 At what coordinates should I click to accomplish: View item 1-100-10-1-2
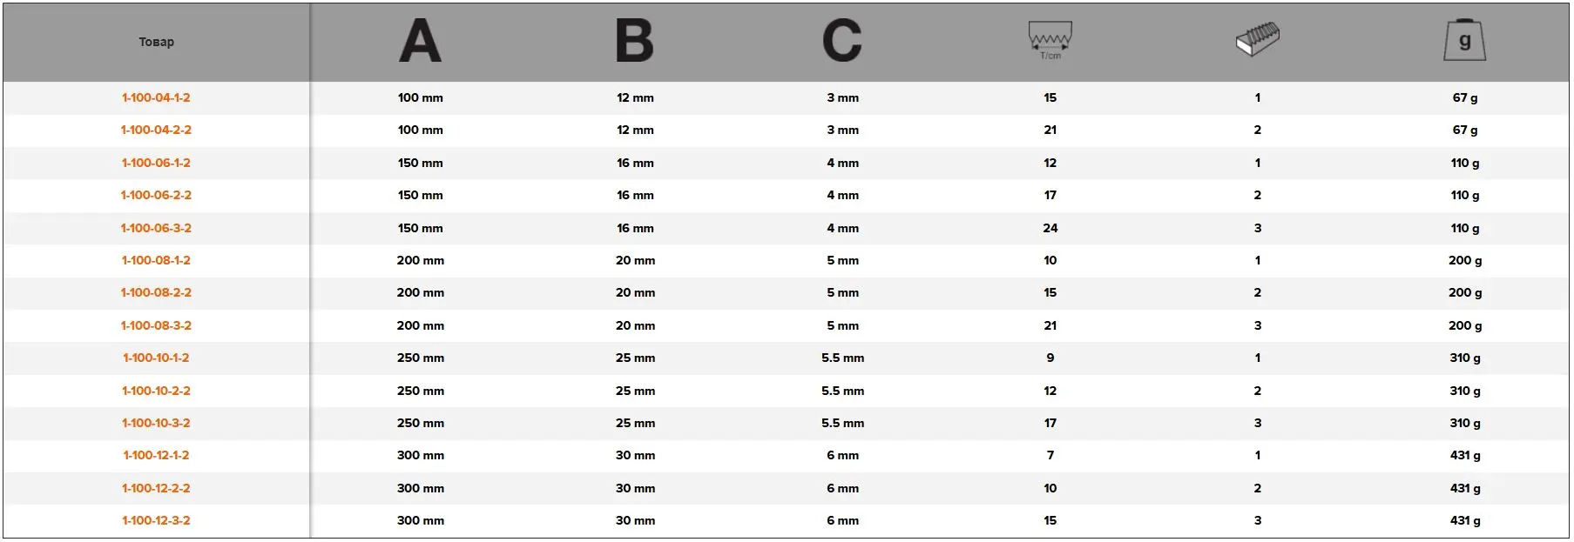tap(156, 358)
